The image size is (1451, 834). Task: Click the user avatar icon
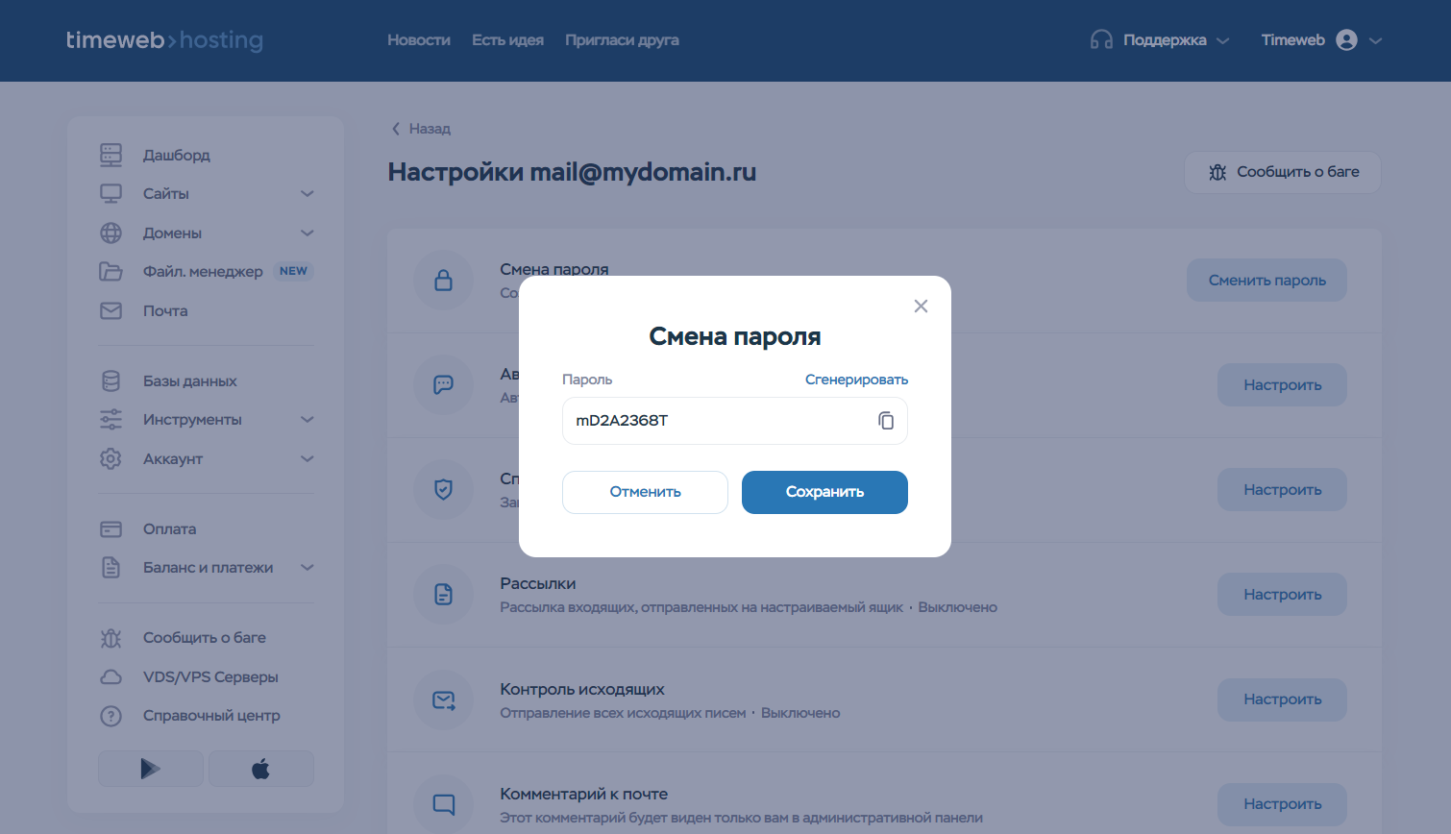tap(1346, 40)
